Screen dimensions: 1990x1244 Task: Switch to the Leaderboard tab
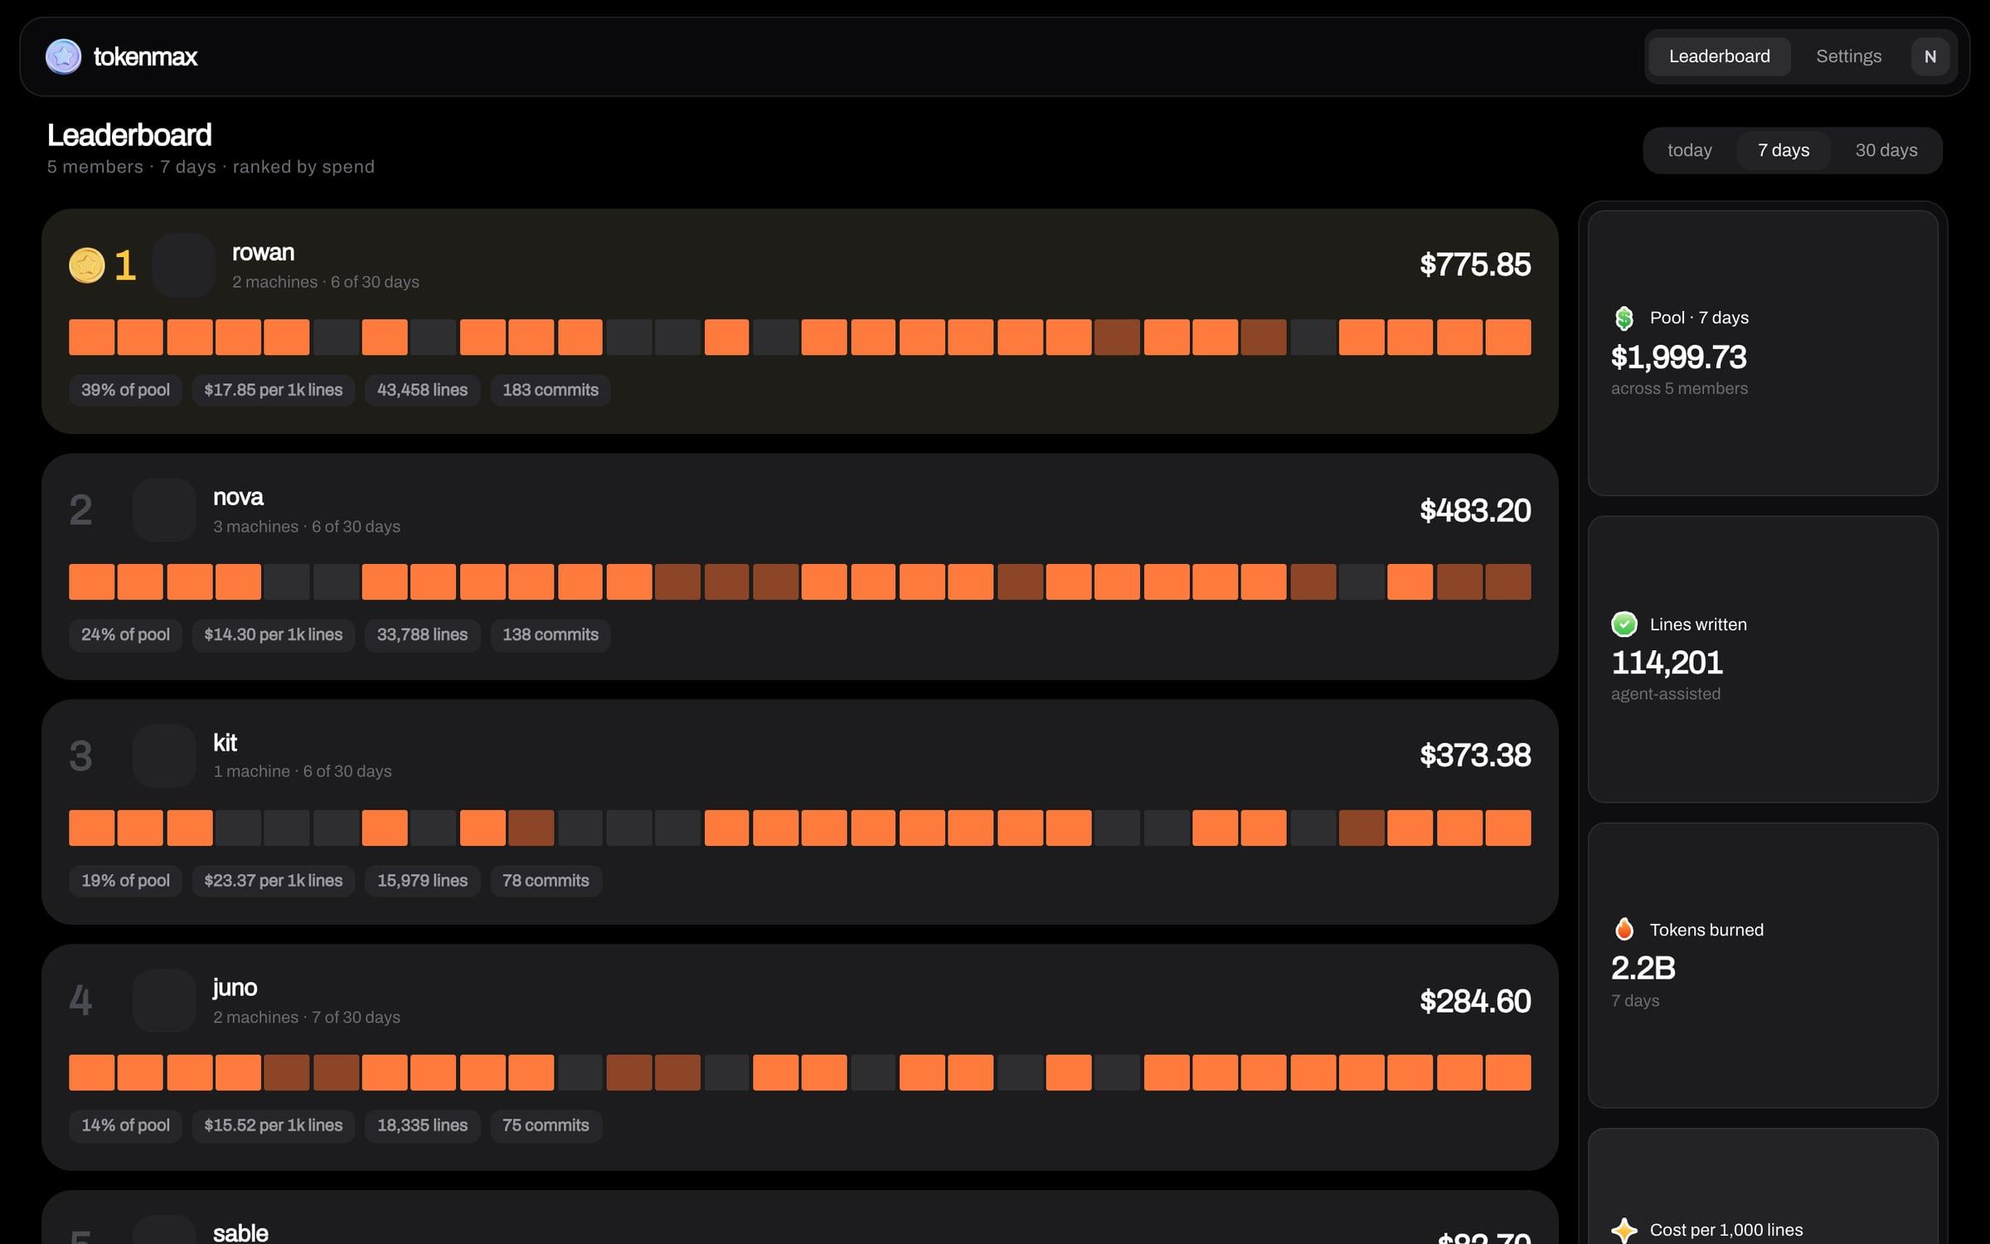pyautogui.click(x=1719, y=56)
